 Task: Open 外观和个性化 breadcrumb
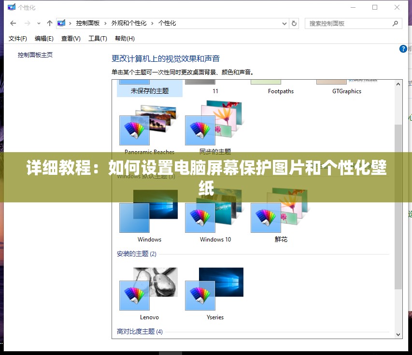coord(129,23)
